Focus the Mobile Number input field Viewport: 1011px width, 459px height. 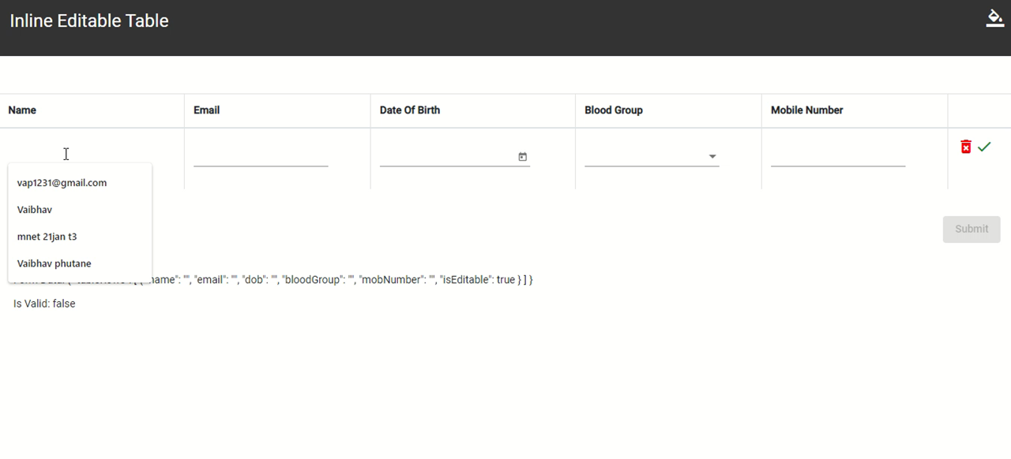coord(837,156)
